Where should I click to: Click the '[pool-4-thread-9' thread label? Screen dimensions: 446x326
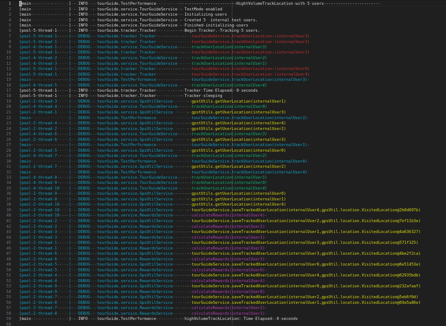(x=38, y=183)
